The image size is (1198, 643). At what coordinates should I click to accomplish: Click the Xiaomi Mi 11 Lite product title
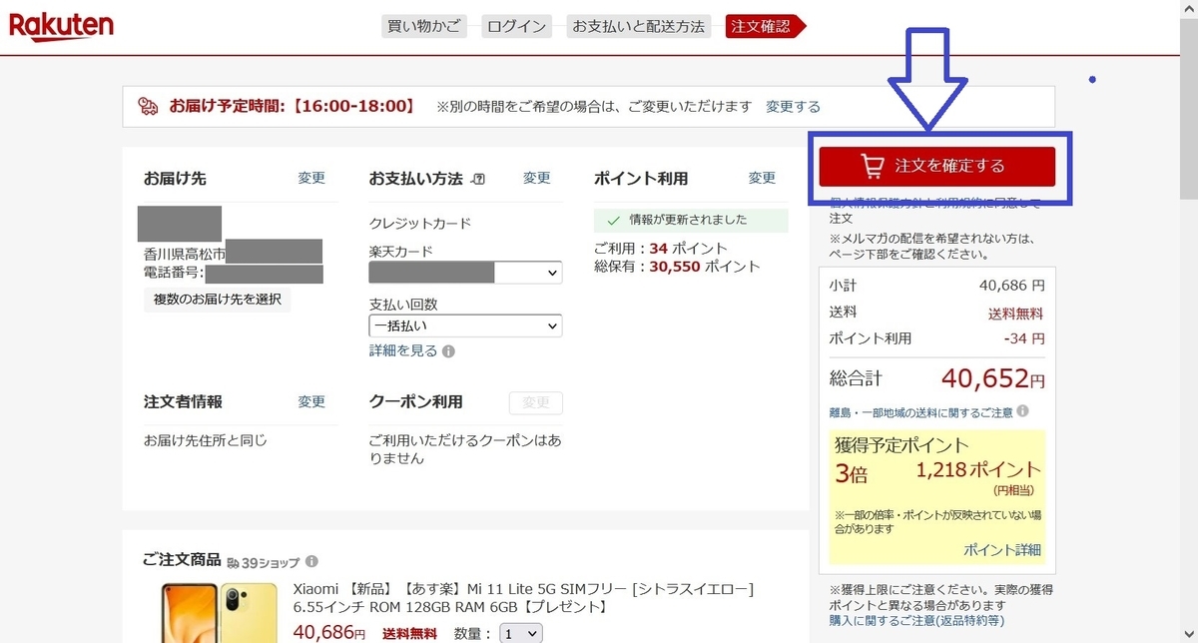[523, 598]
